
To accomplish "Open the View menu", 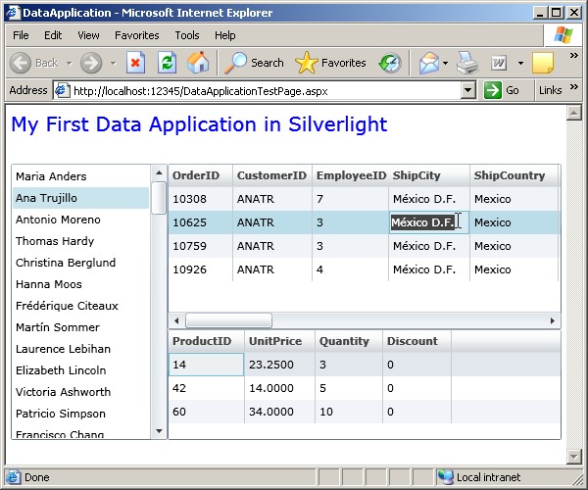I will [88, 35].
